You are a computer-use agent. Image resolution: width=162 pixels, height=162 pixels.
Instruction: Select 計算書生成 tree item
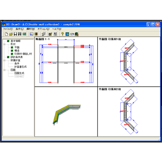pyautogui.click(x=21, y=67)
